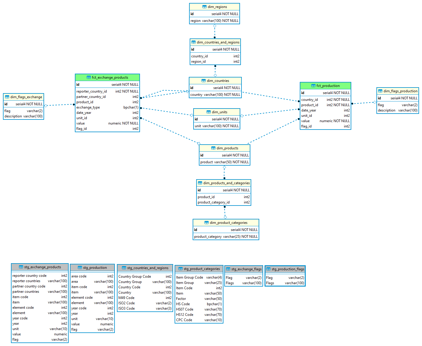This screenshot has width=422, height=346.
Task: Click the dim_product_categories table header icon
Action: tap(206, 222)
